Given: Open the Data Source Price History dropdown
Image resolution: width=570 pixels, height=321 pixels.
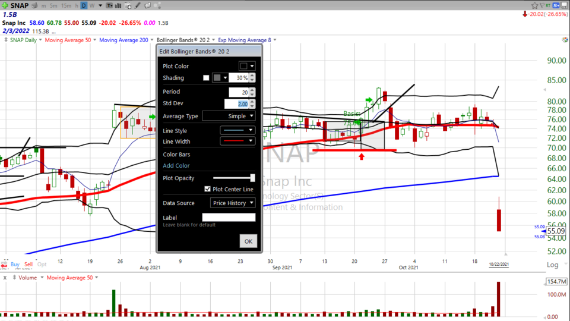Looking at the screenshot, I should pyautogui.click(x=233, y=203).
